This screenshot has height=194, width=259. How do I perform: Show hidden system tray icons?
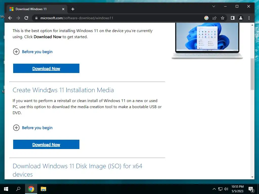click(214, 189)
